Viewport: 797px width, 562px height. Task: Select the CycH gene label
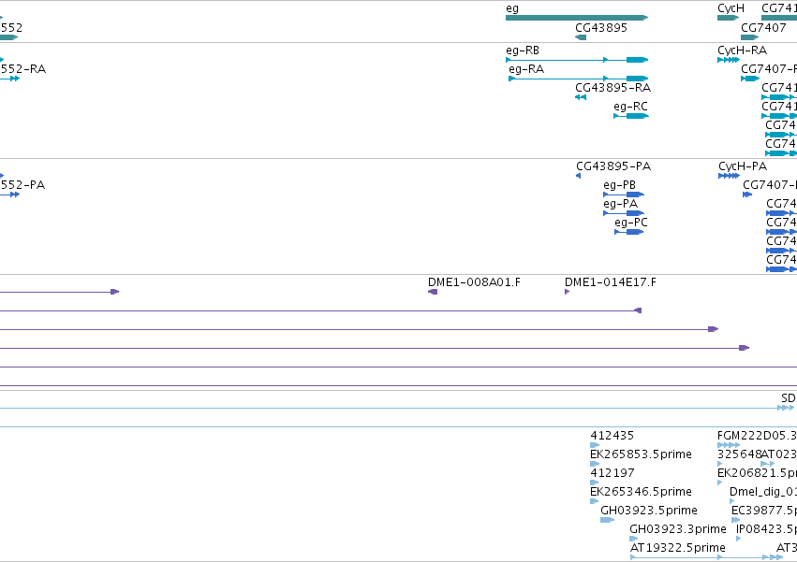(x=731, y=8)
